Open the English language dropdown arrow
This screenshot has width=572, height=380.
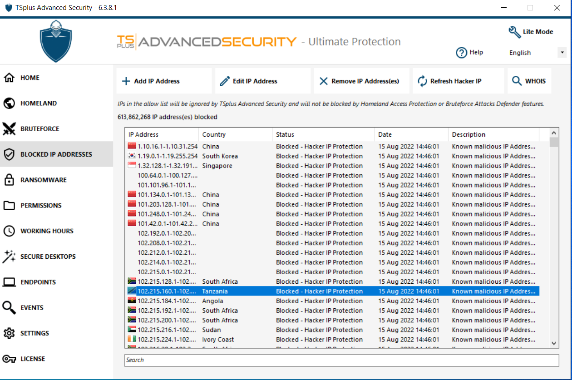(x=562, y=53)
